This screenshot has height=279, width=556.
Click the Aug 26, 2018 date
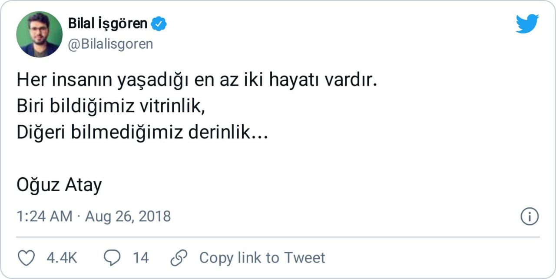128,216
